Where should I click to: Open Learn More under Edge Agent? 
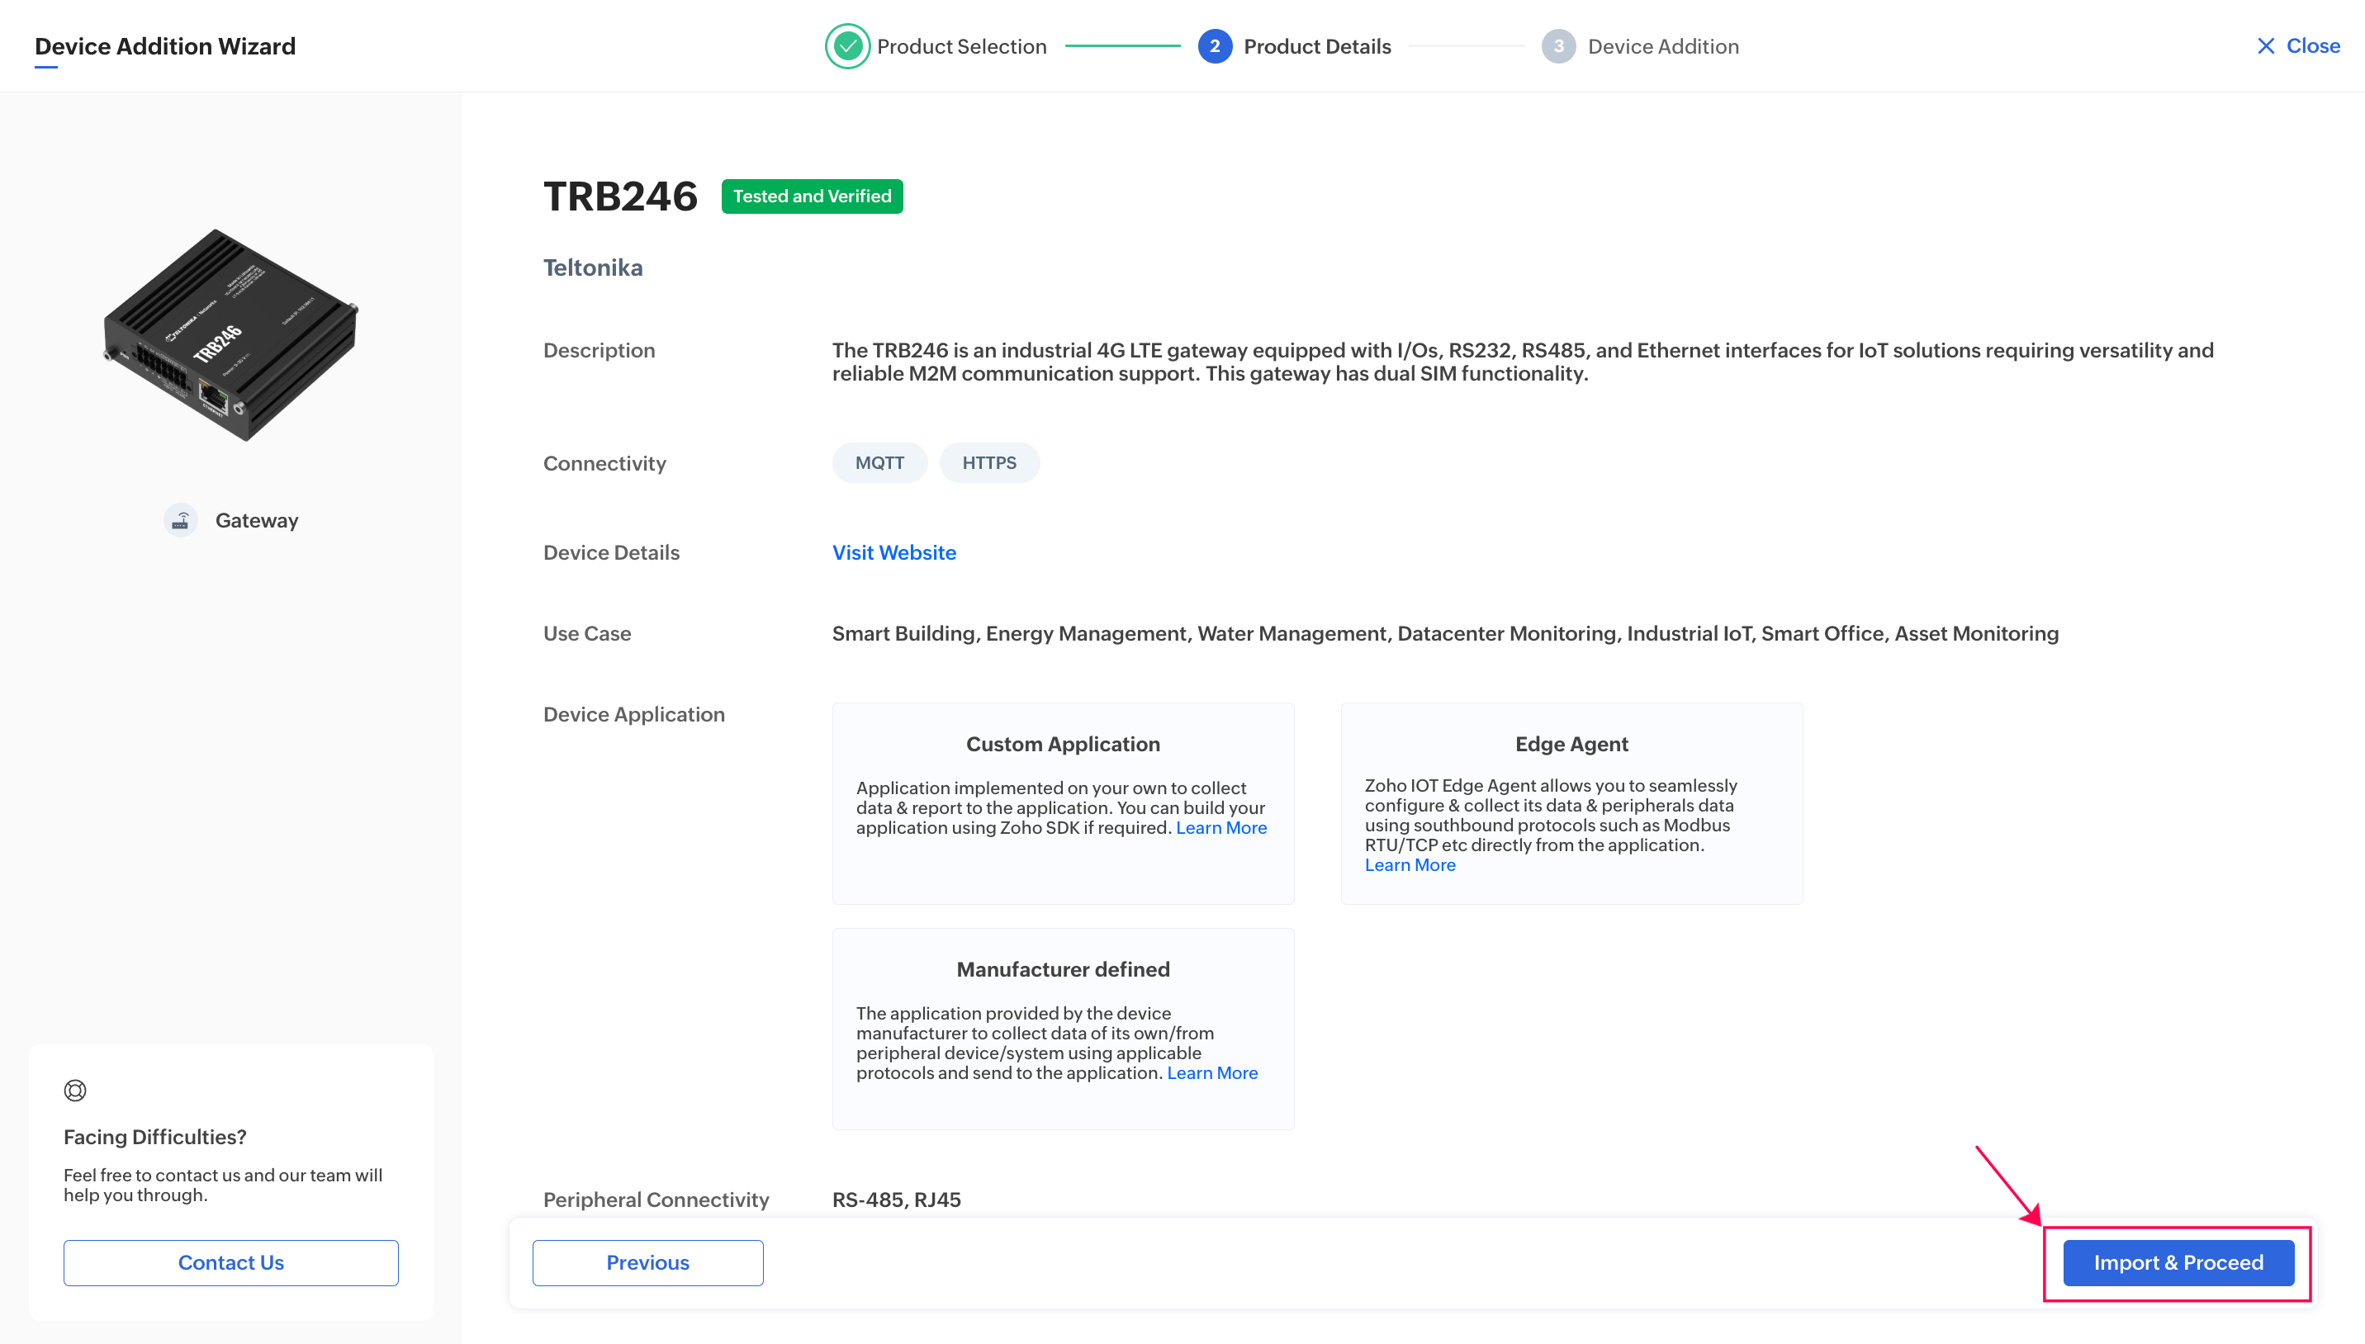(1410, 865)
